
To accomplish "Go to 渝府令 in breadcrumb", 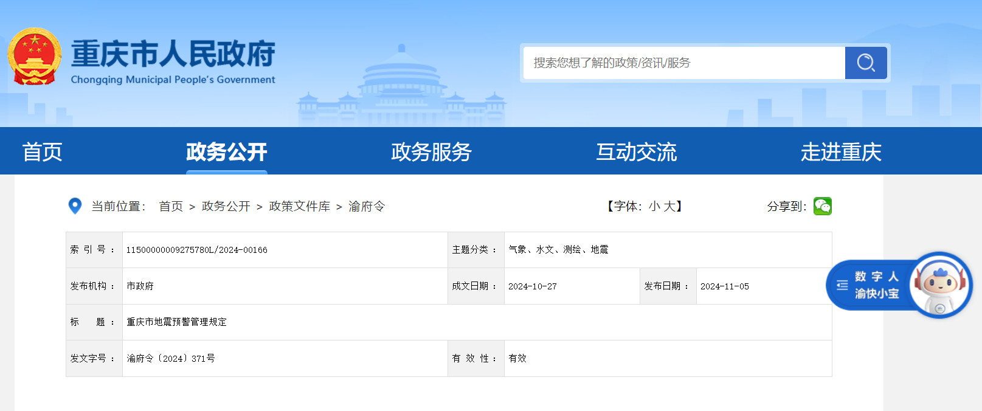I will tap(367, 207).
